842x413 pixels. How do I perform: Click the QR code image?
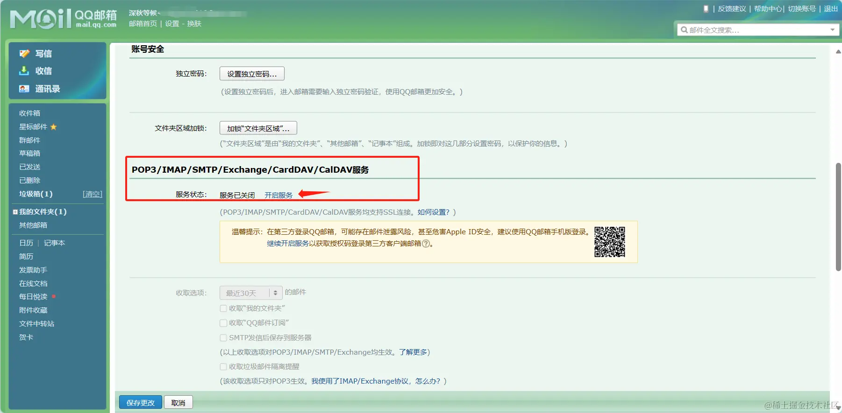(x=610, y=242)
